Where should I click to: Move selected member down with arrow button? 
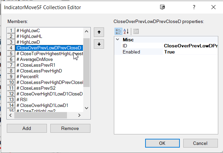coord(99,44)
